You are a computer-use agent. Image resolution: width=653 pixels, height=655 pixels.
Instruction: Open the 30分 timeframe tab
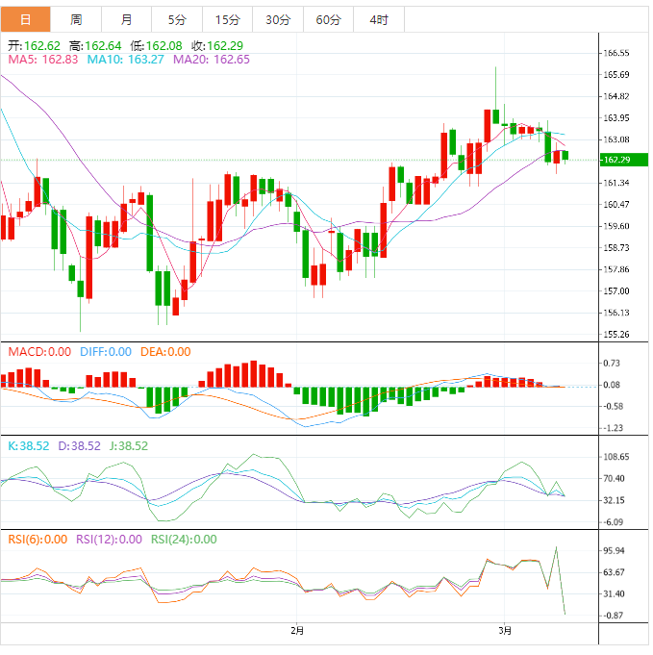coord(278,19)
